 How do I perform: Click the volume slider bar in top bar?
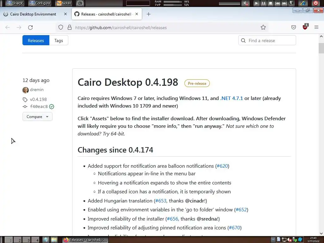(x=229, y=3)
